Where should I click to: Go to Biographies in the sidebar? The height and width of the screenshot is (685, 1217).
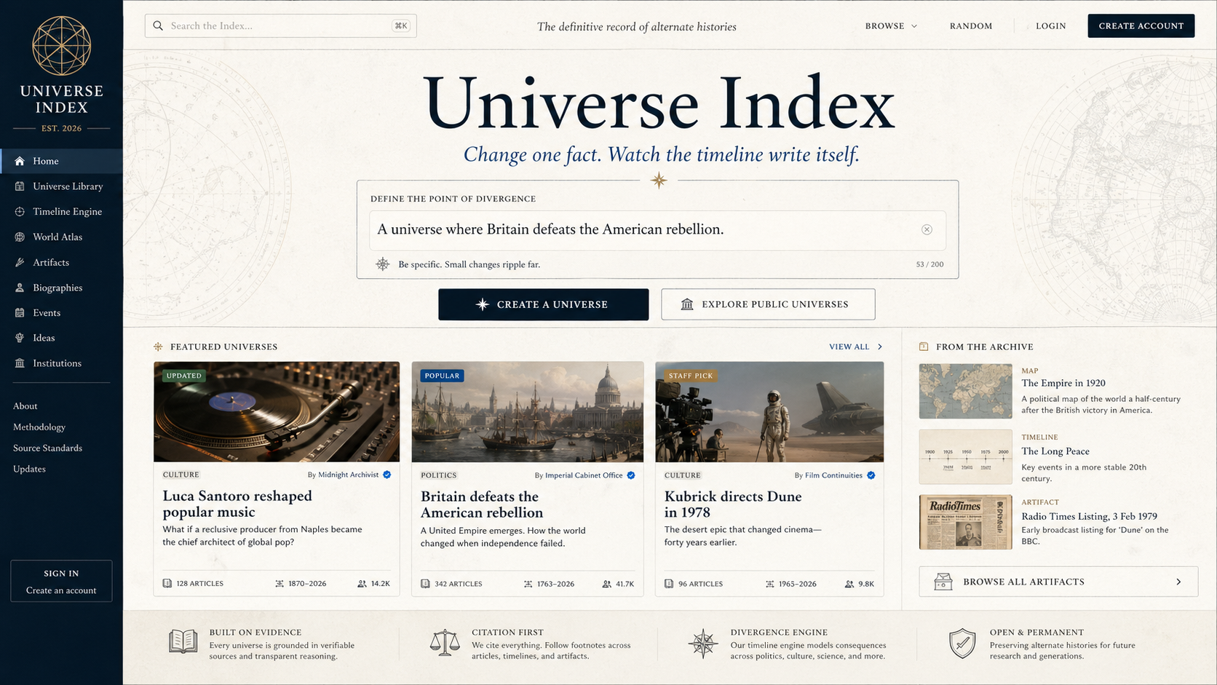[57, 288]
